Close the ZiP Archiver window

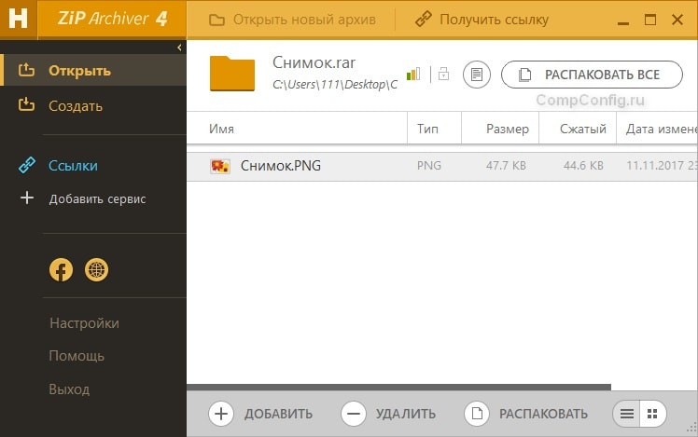coord(677,20)
